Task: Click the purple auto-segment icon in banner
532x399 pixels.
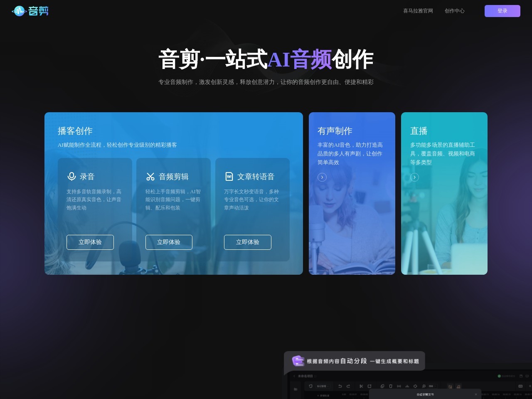Action: 298,361
